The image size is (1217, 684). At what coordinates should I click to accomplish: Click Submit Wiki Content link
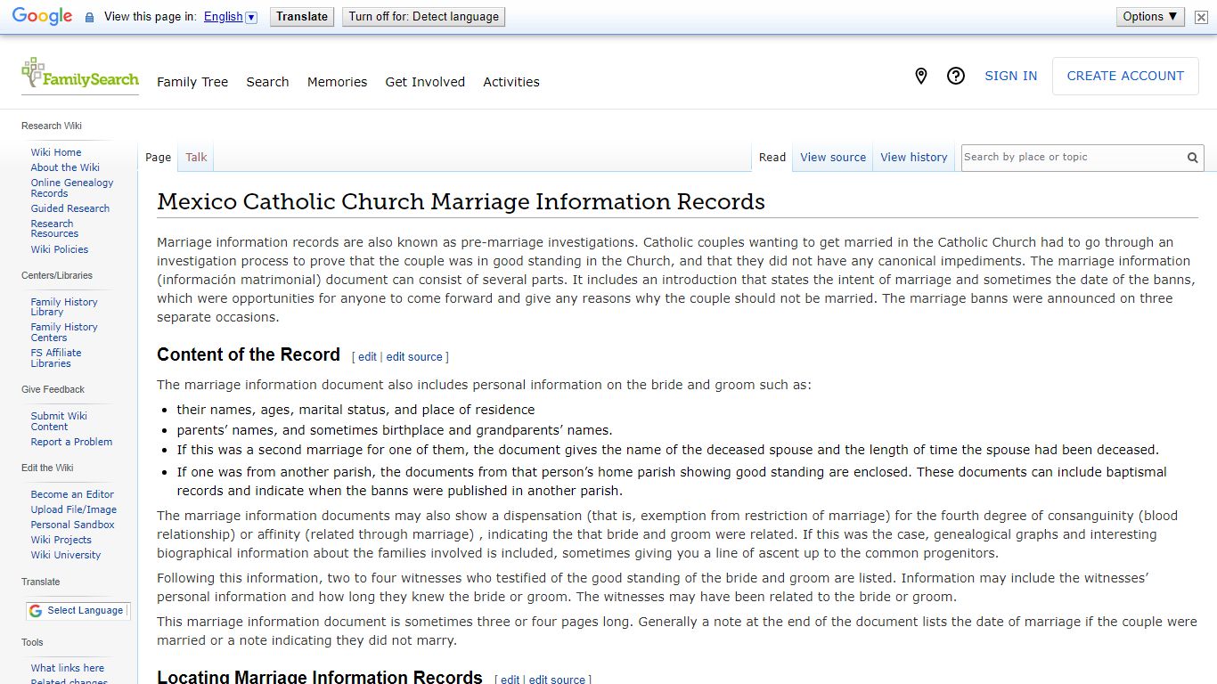click(x=59, y=421)
